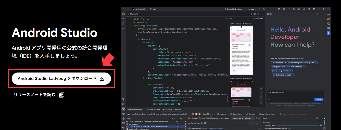Open the Terminal tool window icon
Screen dimensions: 341x130
click(x=123, y=123)
